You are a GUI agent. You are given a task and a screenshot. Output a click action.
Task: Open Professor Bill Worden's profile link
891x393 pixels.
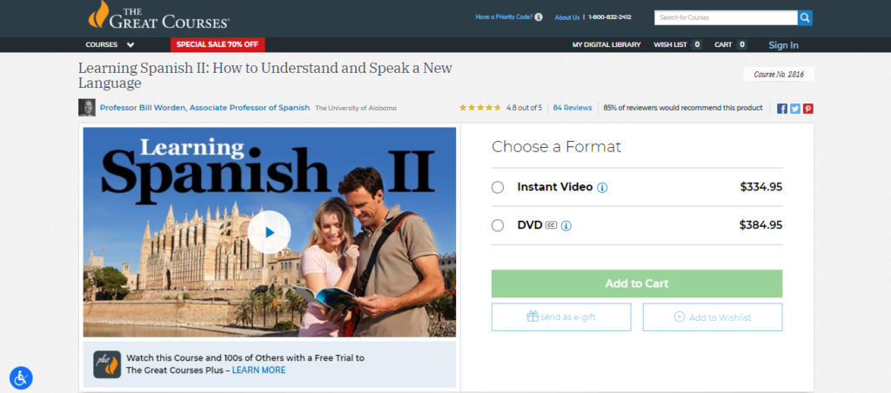point(205,107)
